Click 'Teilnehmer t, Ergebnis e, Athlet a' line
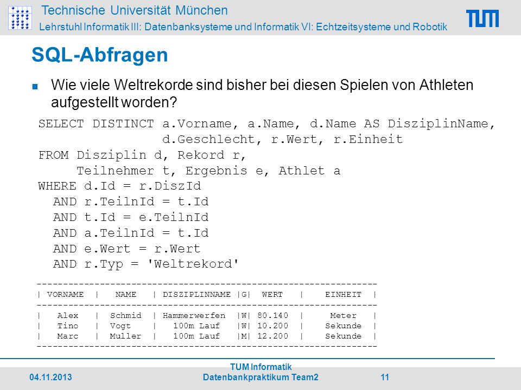Image resolution: width=521 pixels, height=390 pixels. (x=208, y=171)
